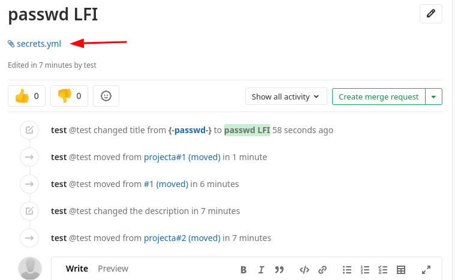
Task: Switch to the Preview tab
Action: tap(113, 269)
